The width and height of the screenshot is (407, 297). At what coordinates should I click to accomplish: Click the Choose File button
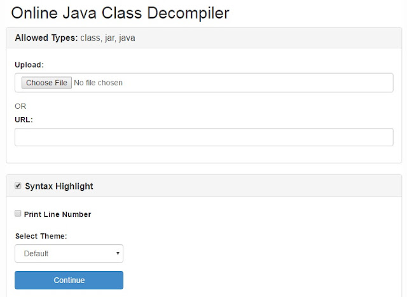pyautogui.click(x=46, y=83)
